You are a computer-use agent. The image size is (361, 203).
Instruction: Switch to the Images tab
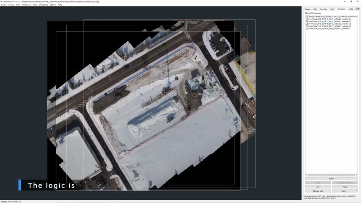(x=308, y=9)
